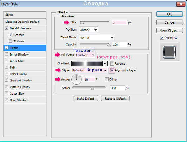
Task: Open the Position dropdown set to Outside
Action: pyautogui.click(x=88, y=30)
